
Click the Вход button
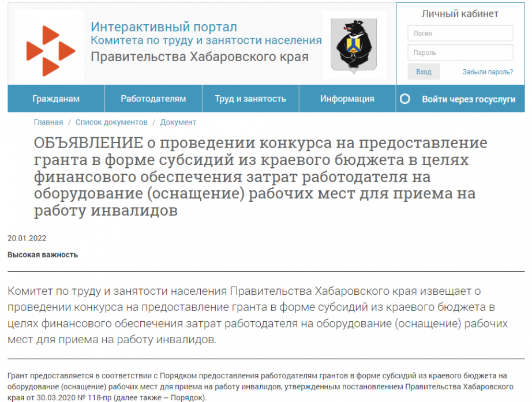click(x=424, y=72)
